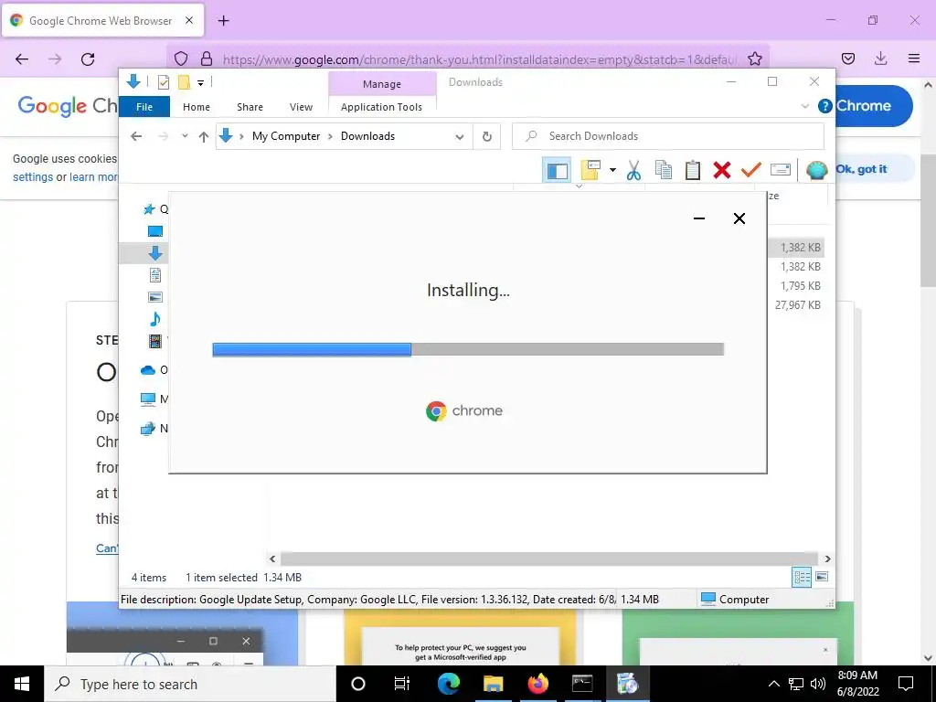936x702 pixels.
Task: Click the Explorer Back arrow
Action: tap(136, 137)
